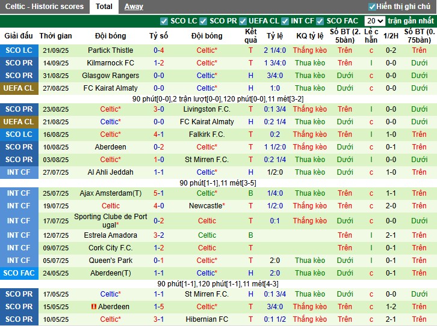Open Queen's Park team link
The height and width of the screenshot is (326, 437).
(x=110, y=261)
